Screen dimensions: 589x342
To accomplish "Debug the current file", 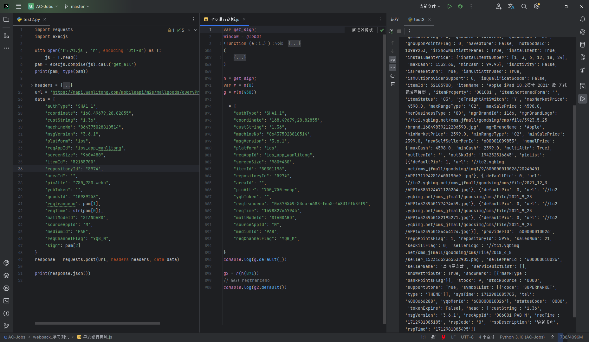I will pyautogui.click(x=460, y=6).
